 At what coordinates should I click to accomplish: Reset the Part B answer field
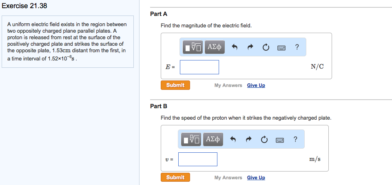[x=264, y=140]
